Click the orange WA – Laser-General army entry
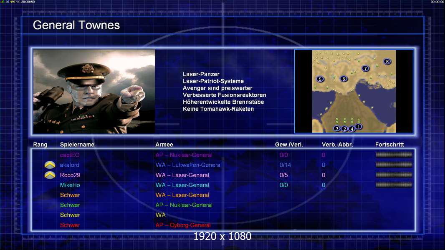This screenshot has height=250, width=445. click(x=182, y=195)
